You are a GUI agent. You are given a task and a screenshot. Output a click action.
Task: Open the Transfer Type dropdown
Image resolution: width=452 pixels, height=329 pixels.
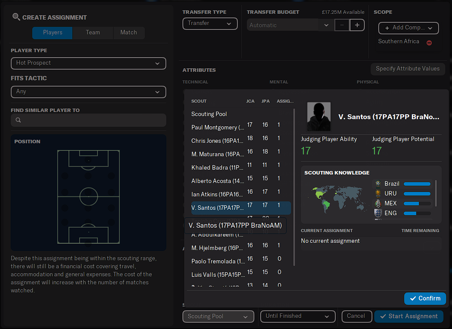210,23
